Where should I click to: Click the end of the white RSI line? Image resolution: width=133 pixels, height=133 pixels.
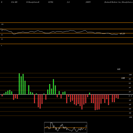click(x=118, y=34)
